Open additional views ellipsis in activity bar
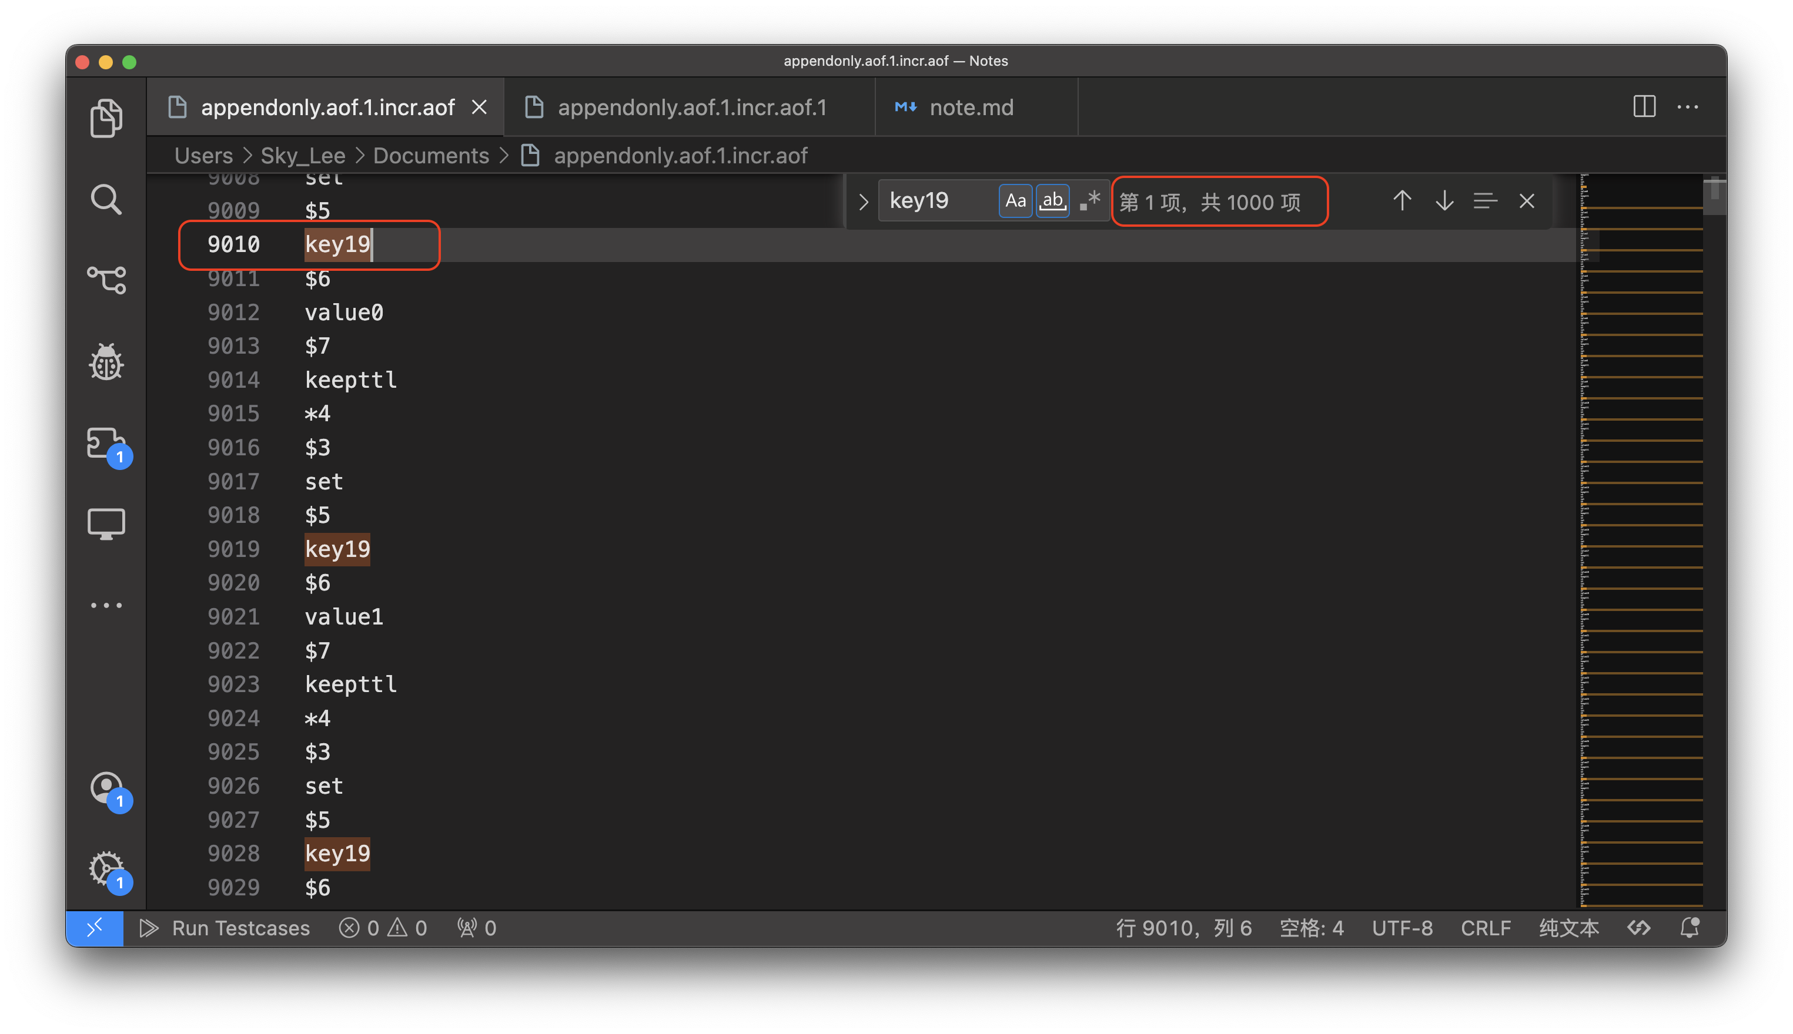1793x1034 pixels. pos(106,605)
